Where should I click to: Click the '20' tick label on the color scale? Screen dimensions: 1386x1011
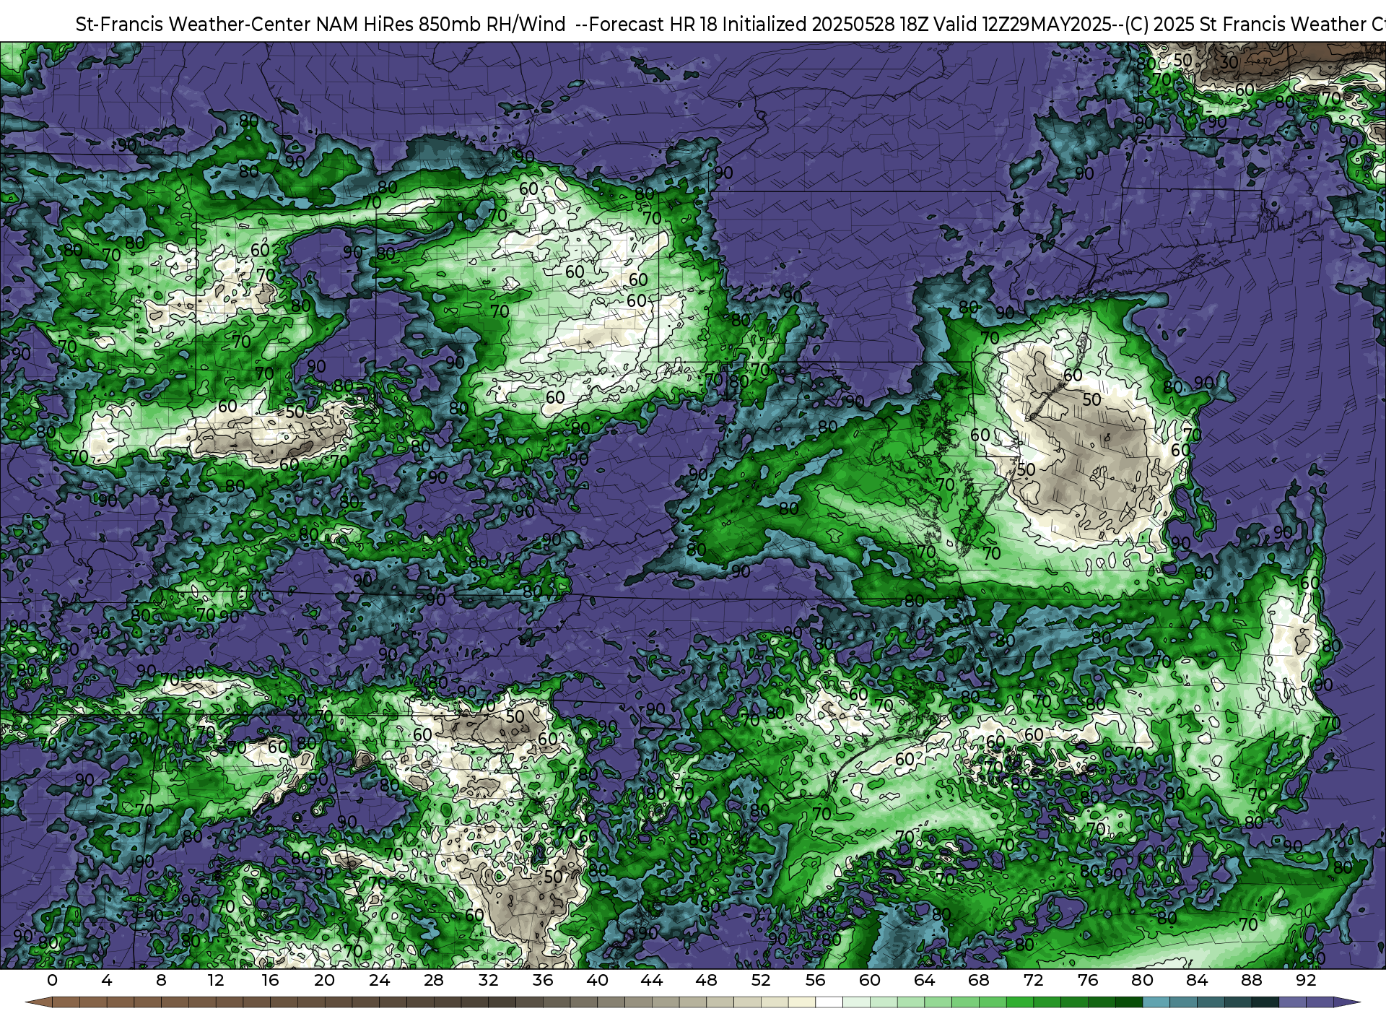pos(325,981)
